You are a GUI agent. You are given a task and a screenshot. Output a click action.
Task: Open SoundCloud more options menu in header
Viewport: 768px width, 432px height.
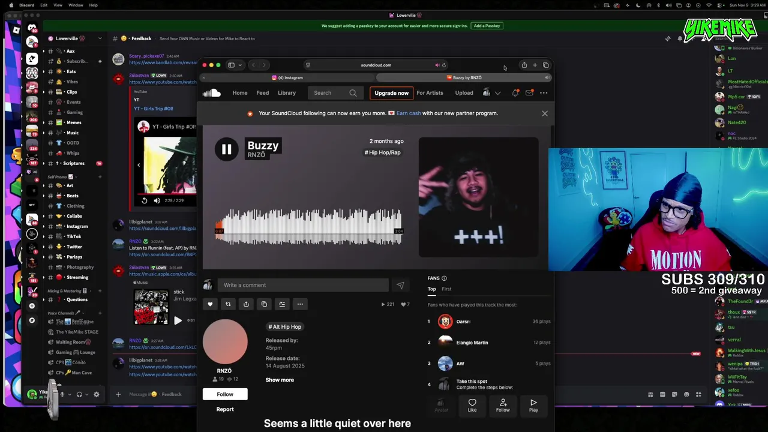pyautogui.click(x=544, y=93)
